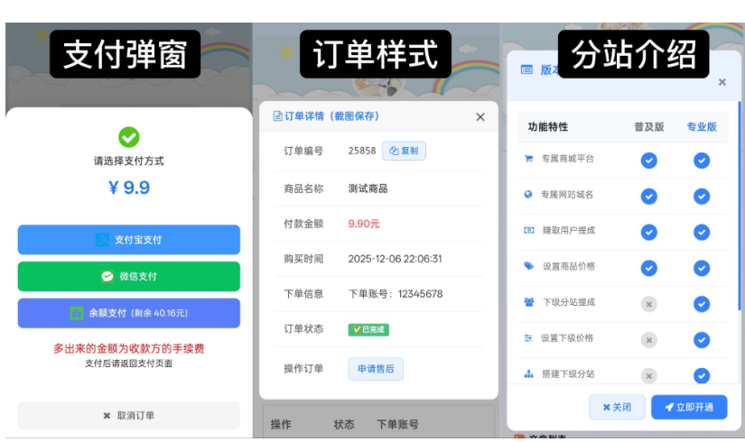The image size is (745, 442).
Task: Click 普及版 check for 专属网站域名
Action: (x=649, y=196)
